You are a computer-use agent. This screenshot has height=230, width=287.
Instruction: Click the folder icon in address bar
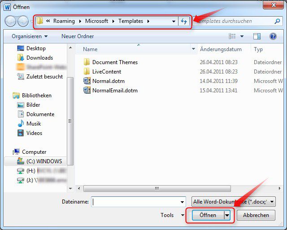40,21
